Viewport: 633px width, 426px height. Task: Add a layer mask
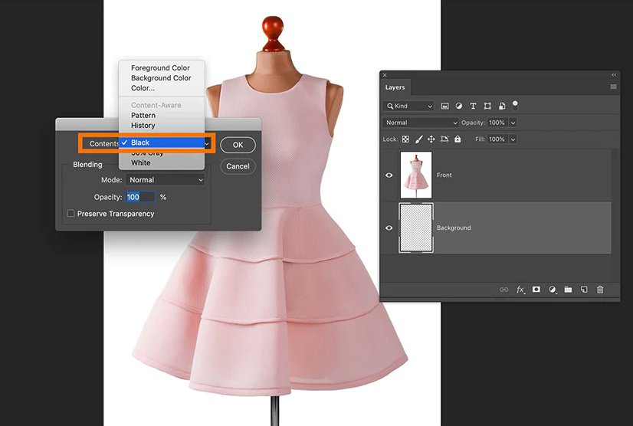point(536,290)
